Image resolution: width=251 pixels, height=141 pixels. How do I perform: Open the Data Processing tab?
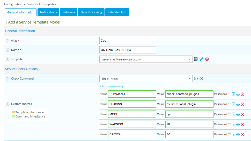pos(91,12)
